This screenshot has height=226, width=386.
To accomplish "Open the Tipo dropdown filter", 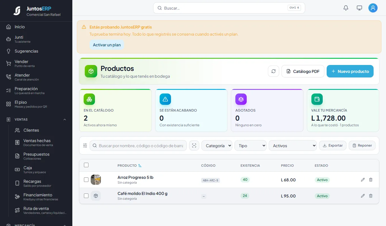I will [250, 145].
